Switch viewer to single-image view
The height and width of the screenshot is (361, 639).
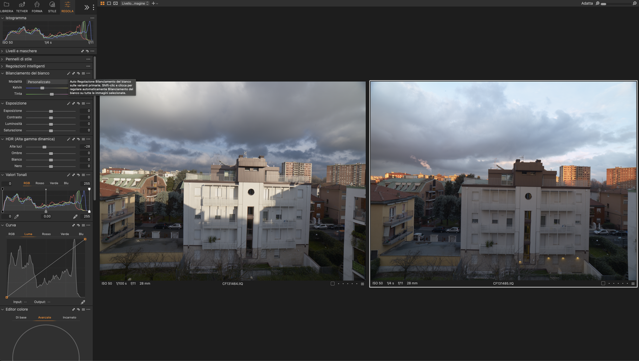[109, 3]
